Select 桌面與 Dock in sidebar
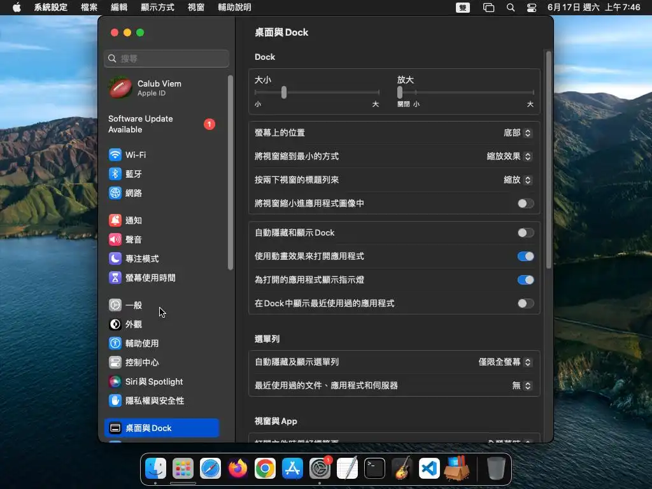Screen dimensions: 652x489 tap(162, 428)
